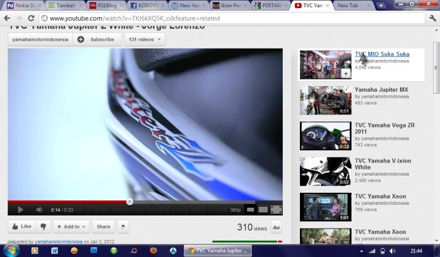The image size is (440, 257).
Task: Expand the 131 videos dropdown
Action: pyautogui.click(x=144, y=39)
